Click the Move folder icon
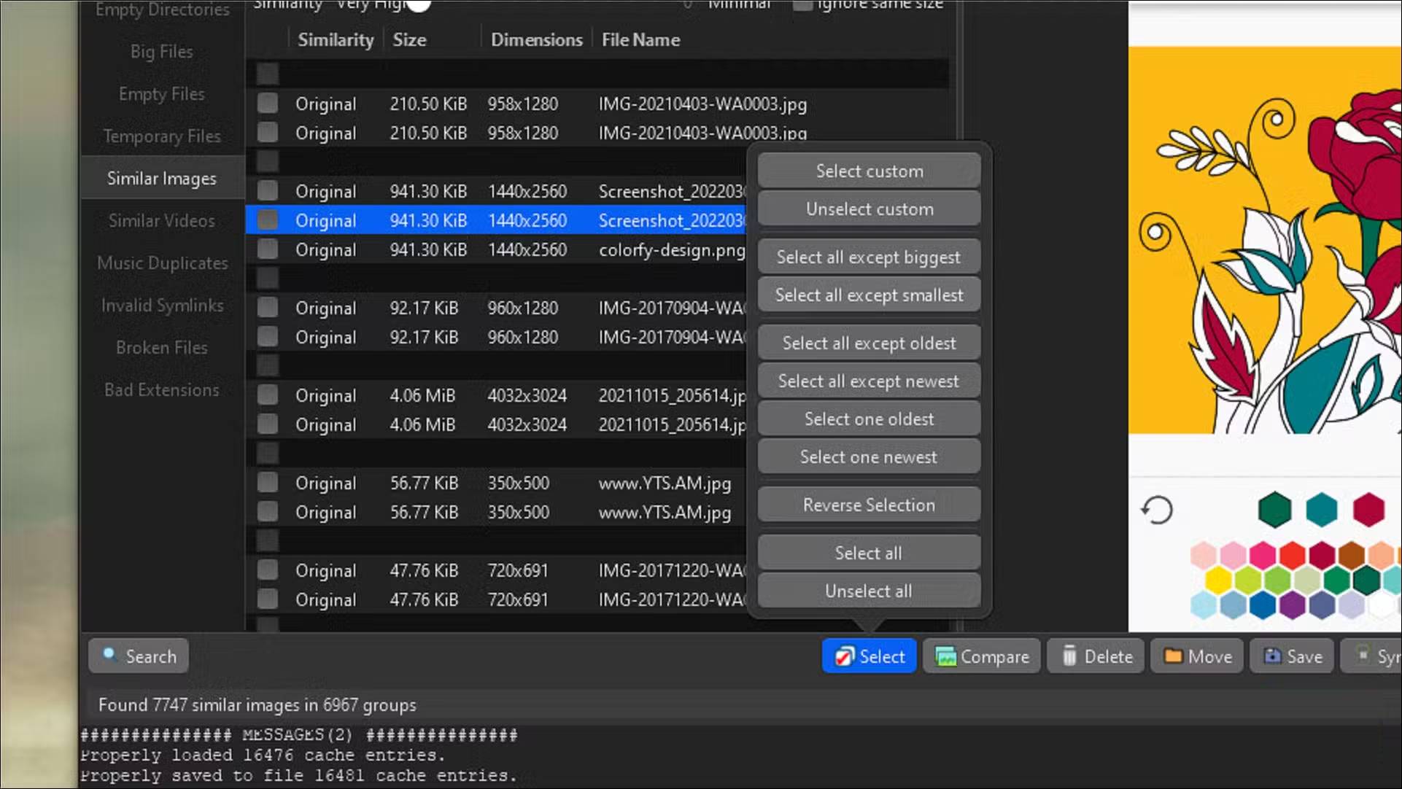 click(1175, 656)
